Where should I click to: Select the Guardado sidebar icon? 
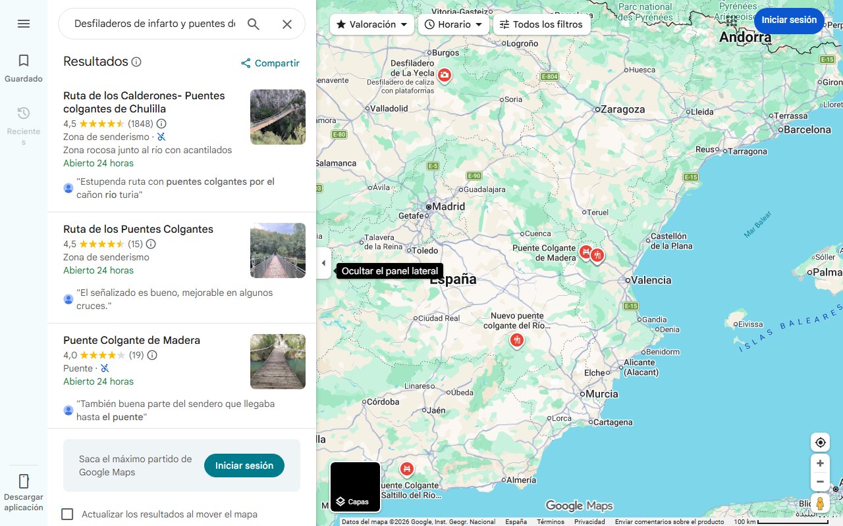(x=24, y=66)
